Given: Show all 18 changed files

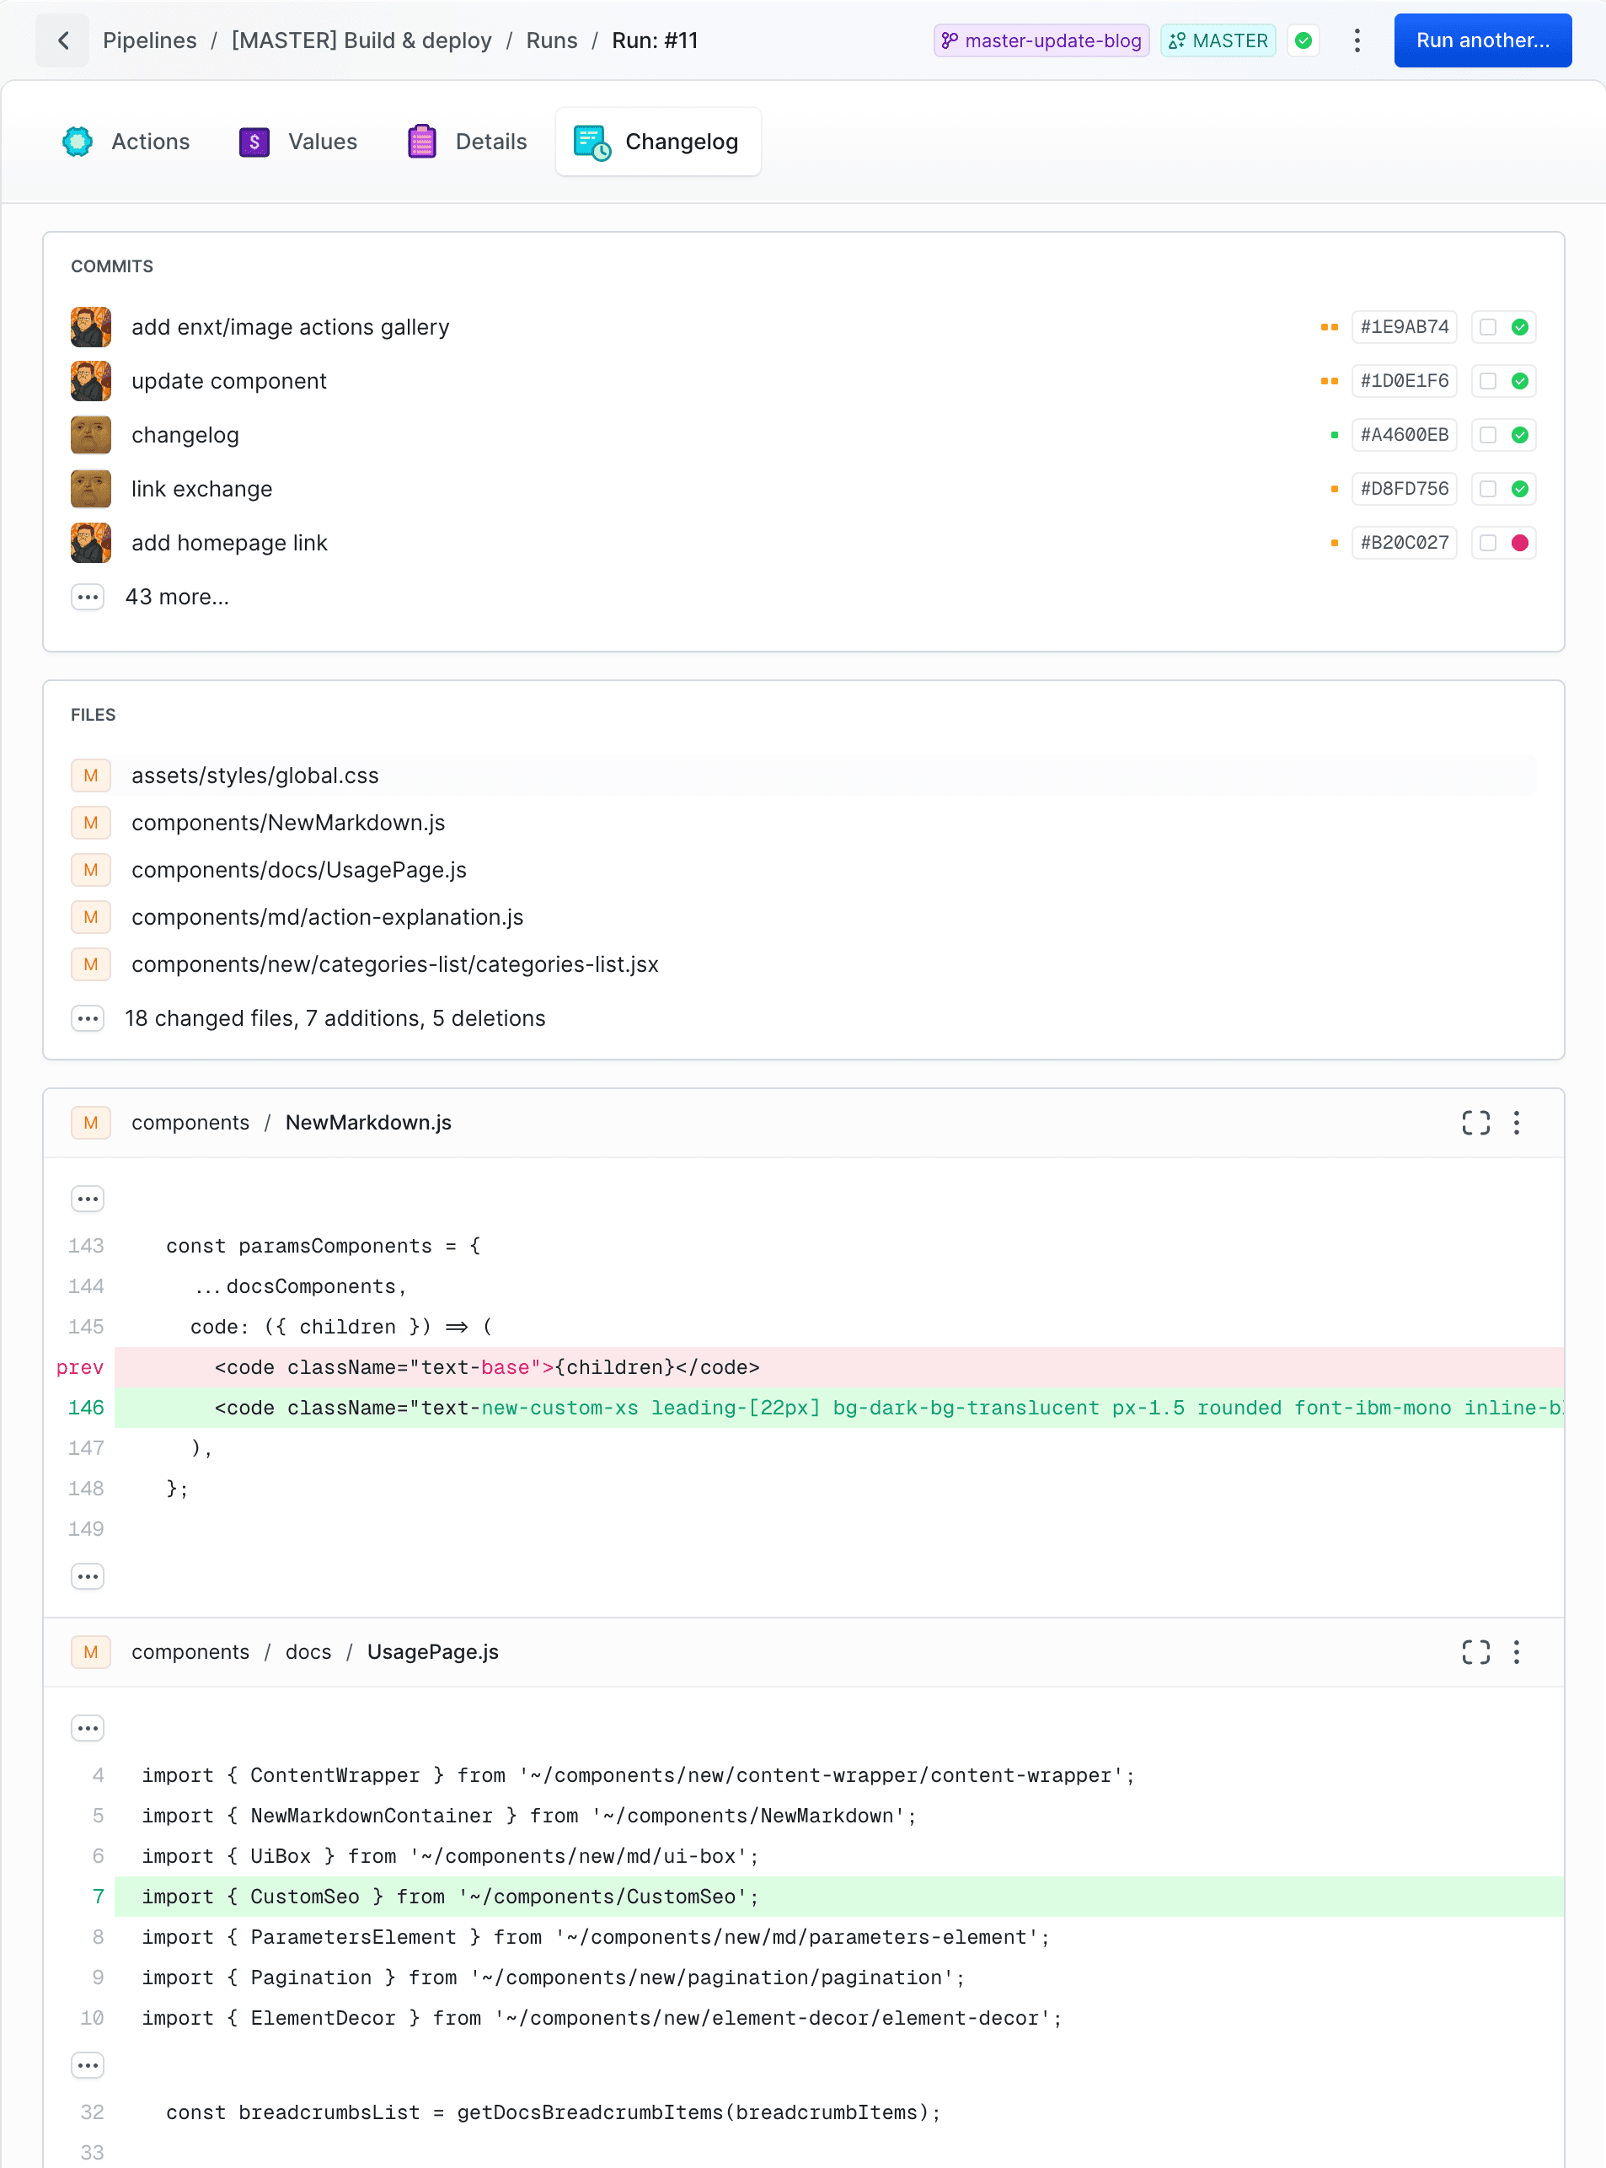Looking at the screenshot, I should coord(88,1018).
